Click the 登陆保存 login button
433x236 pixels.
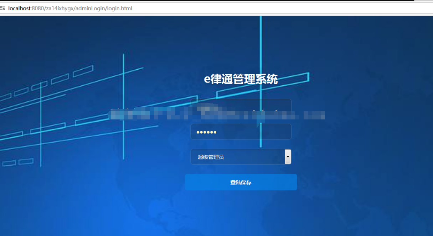point(241,182)
